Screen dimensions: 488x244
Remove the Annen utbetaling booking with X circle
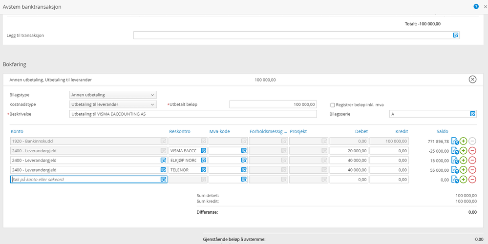tap(472, 80)
